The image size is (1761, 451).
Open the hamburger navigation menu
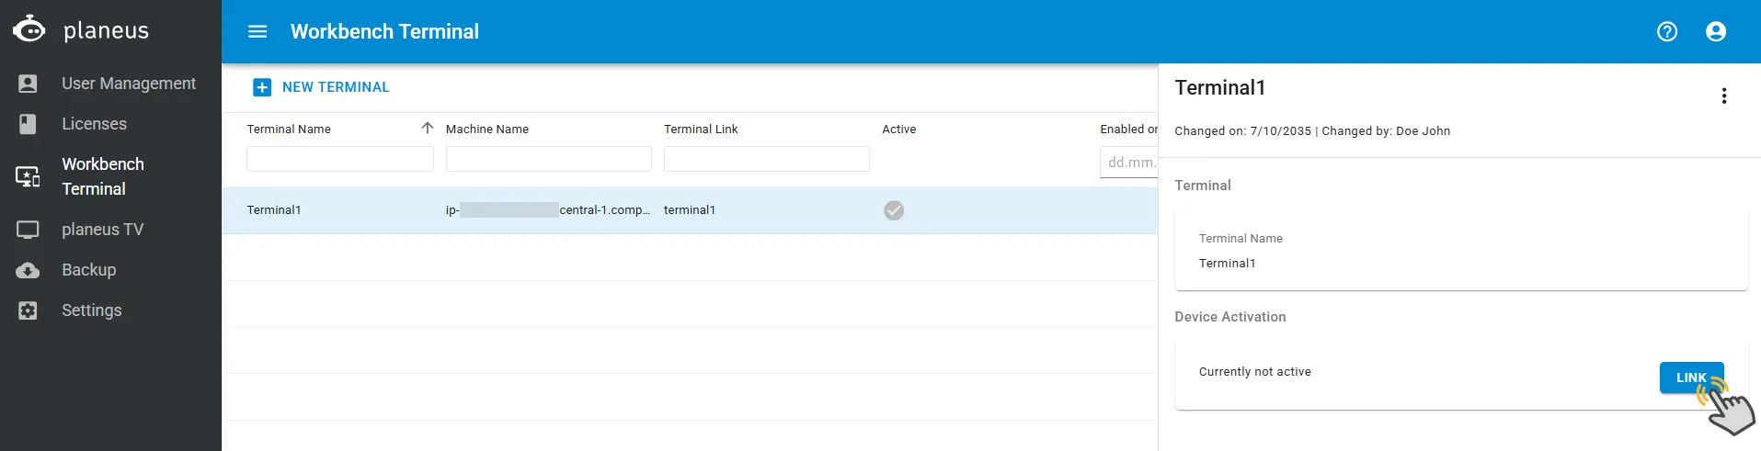(257, 31)
